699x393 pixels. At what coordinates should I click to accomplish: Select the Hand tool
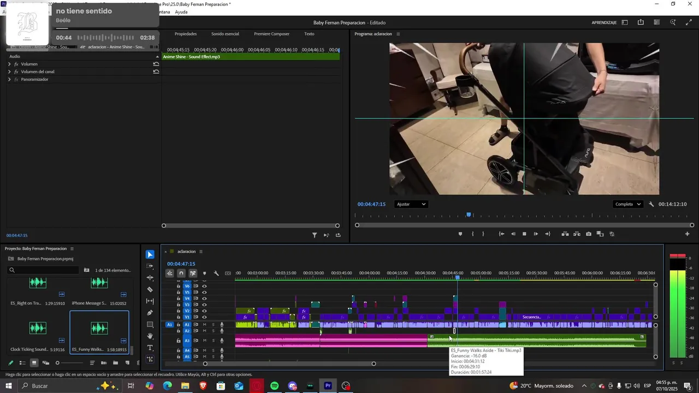pos(150,336)
